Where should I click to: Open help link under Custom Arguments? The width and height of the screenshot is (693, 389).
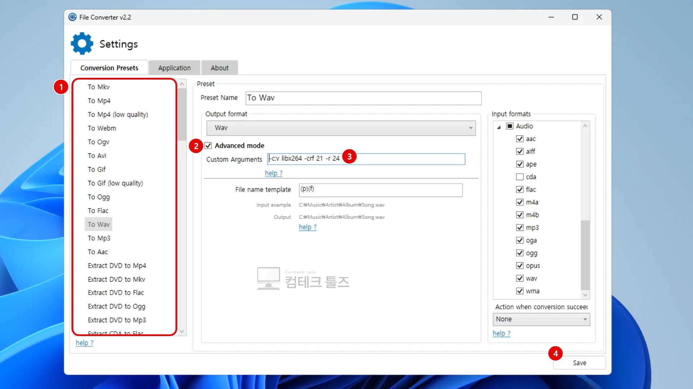[274, 173]
